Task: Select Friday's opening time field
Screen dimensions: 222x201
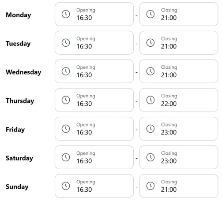Action: tap(94, 129)
